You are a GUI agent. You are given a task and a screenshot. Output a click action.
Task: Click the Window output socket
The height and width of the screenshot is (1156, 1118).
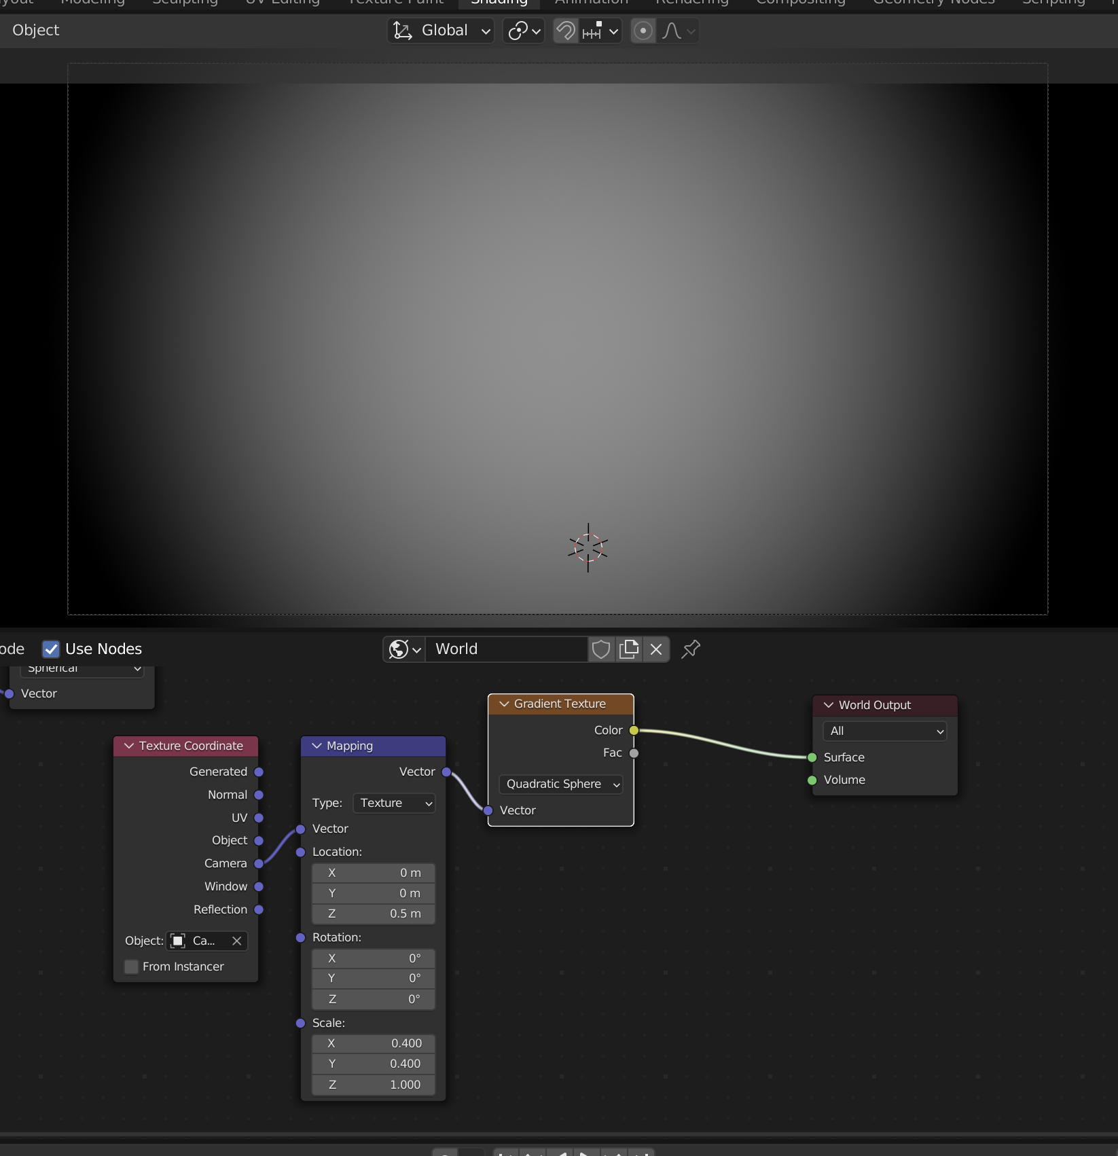[259, 886]
